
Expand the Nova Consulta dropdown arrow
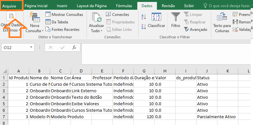42,31
